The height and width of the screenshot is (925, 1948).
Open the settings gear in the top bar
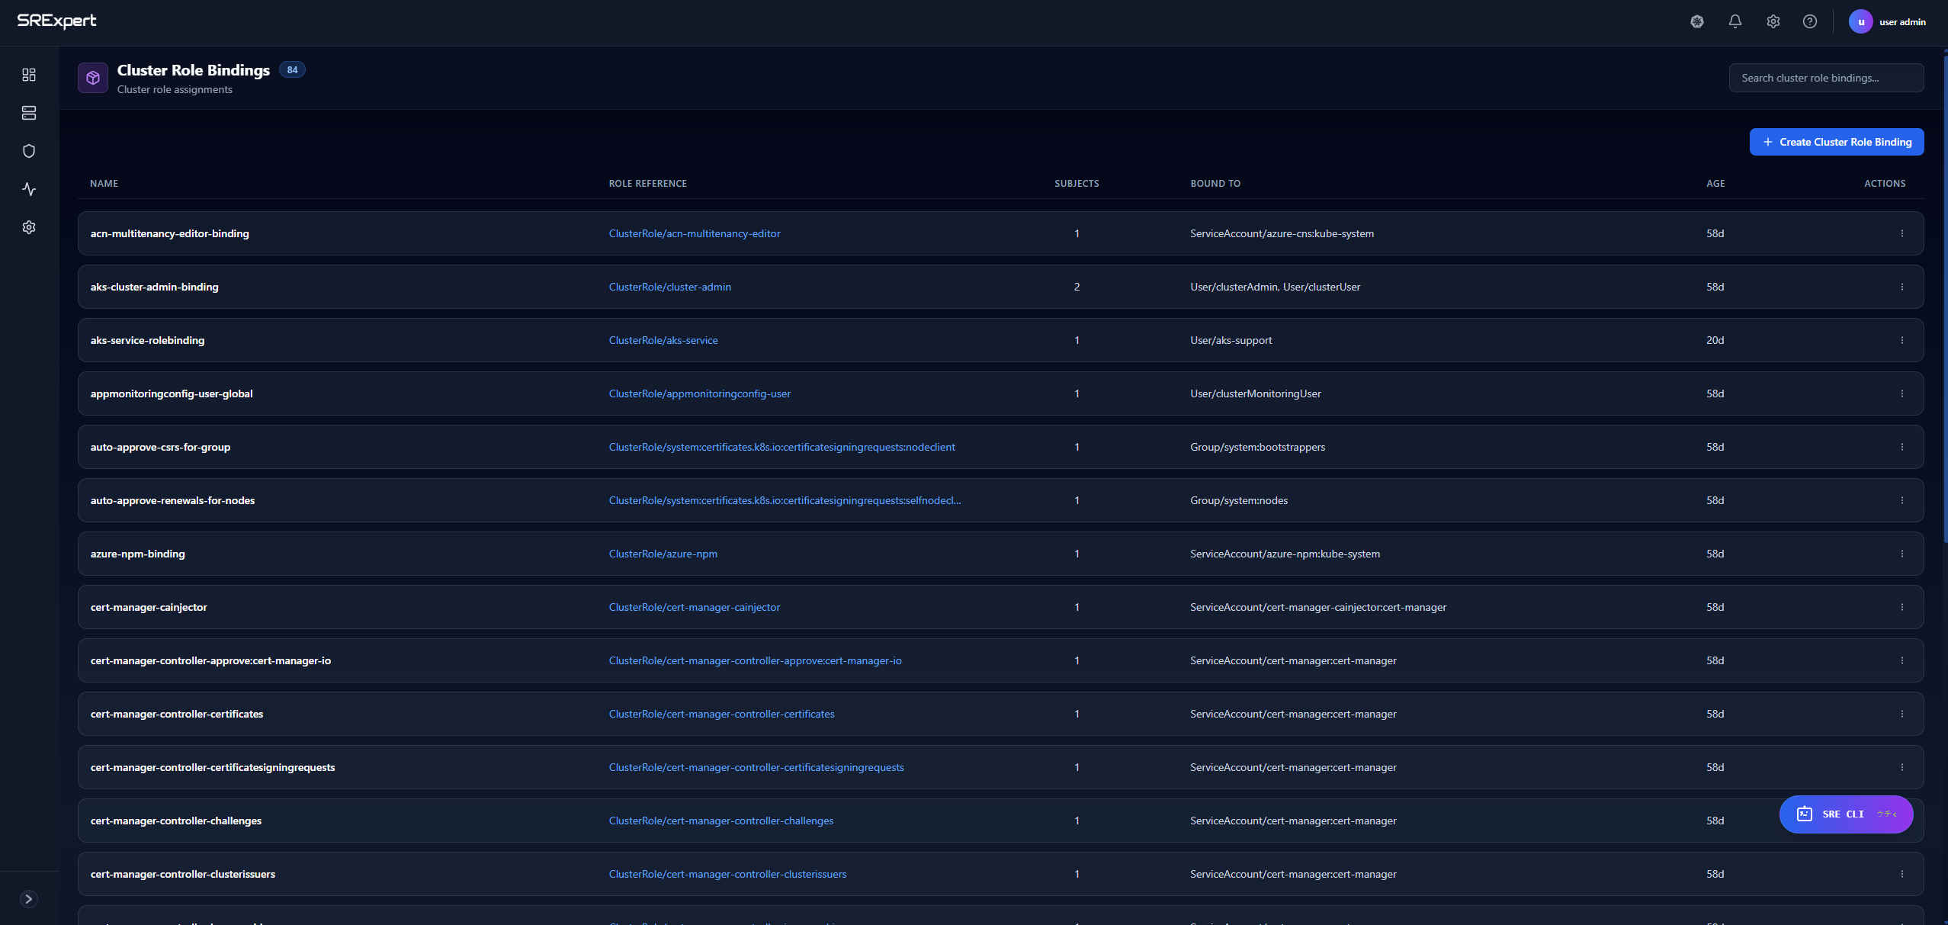point(1773,21)
